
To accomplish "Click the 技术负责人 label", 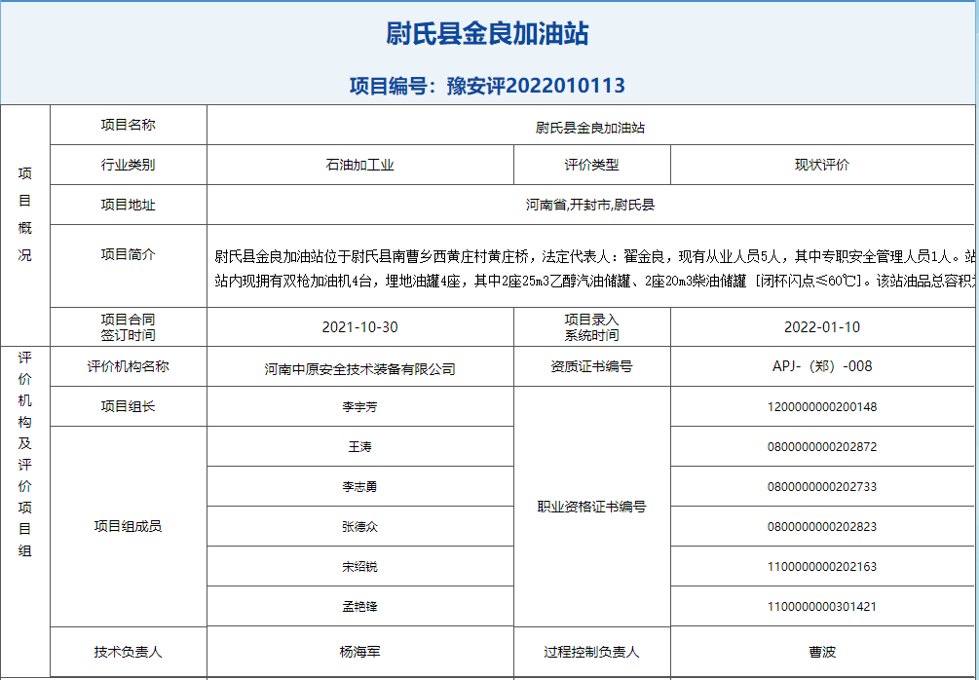I will click(x=128, y=652).
